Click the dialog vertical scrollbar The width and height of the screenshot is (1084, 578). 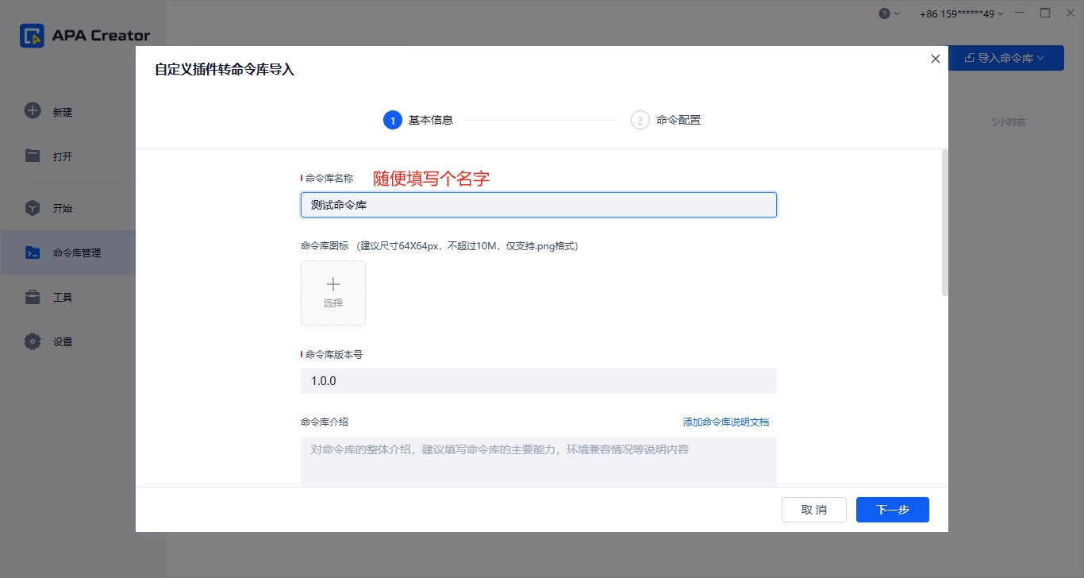coord(944,222)
